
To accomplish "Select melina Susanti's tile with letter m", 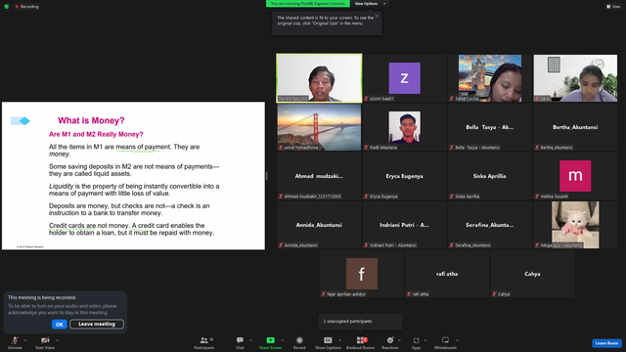I will click(x=575, y=176).
